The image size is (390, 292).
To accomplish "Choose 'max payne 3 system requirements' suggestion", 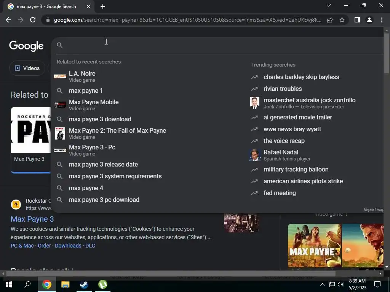I will point(149,176).
